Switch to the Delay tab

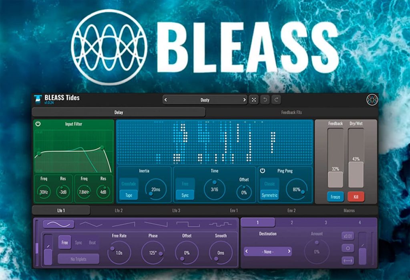[119, 112]
